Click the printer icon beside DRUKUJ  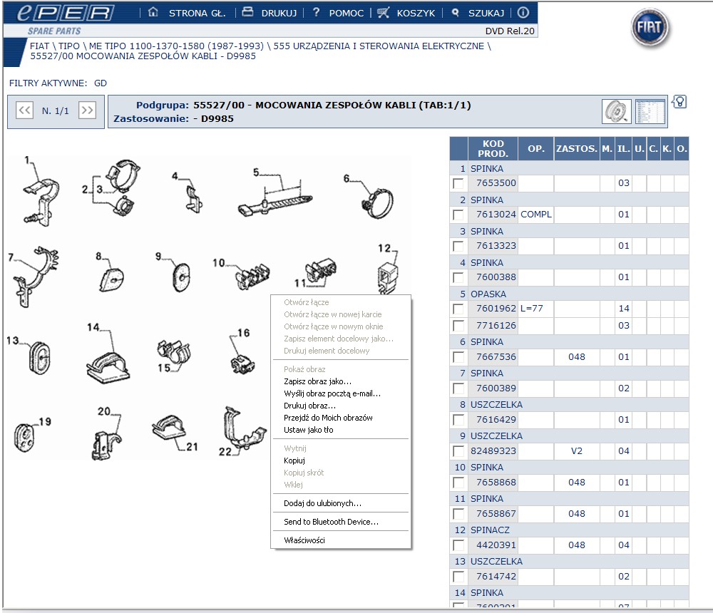click(247, 12)
